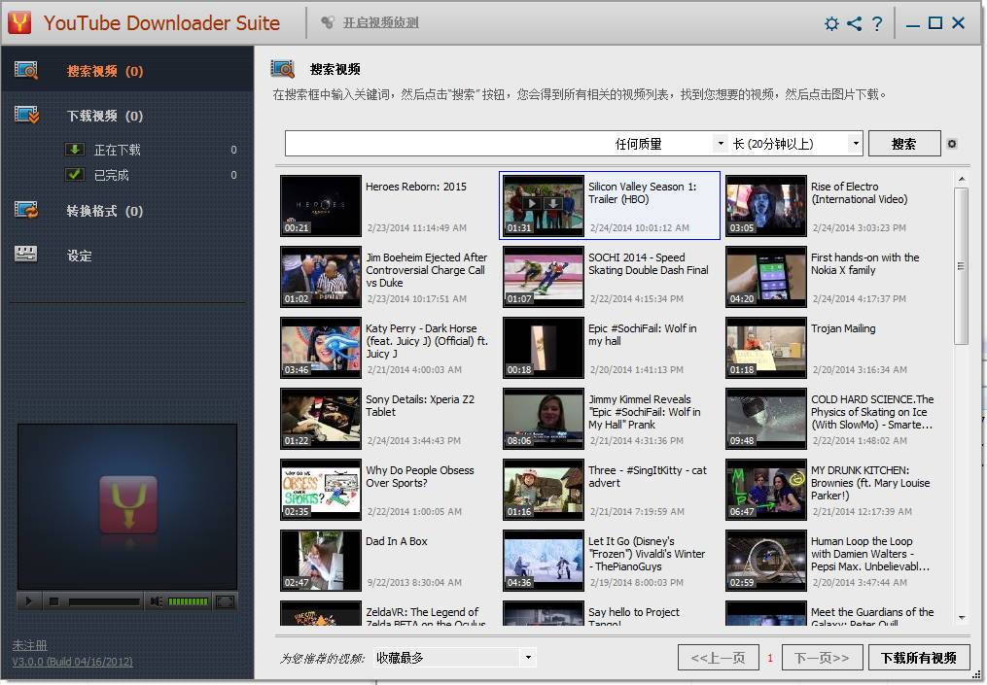Select the Silicon Valley Season 1 trailer thumbnail
This screenshot has width=987, height=685.
(543, 205)
